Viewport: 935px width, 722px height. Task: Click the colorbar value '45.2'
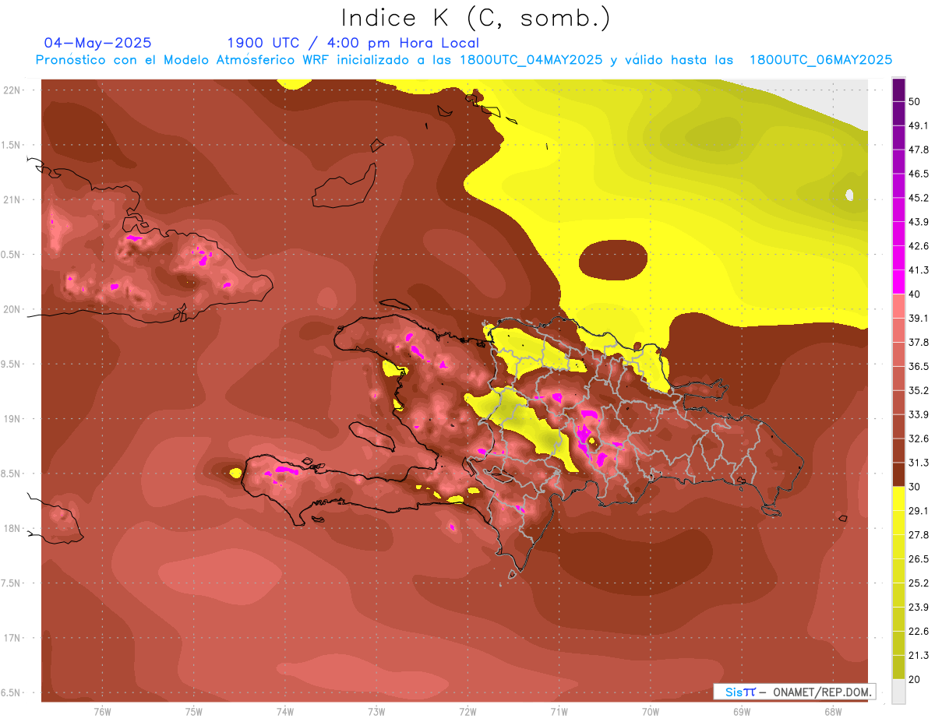(919, 198)
